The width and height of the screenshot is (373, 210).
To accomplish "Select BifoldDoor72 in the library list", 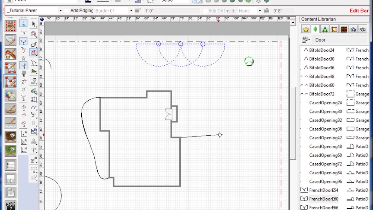I will pyautogui.click(x=322, y=94).
